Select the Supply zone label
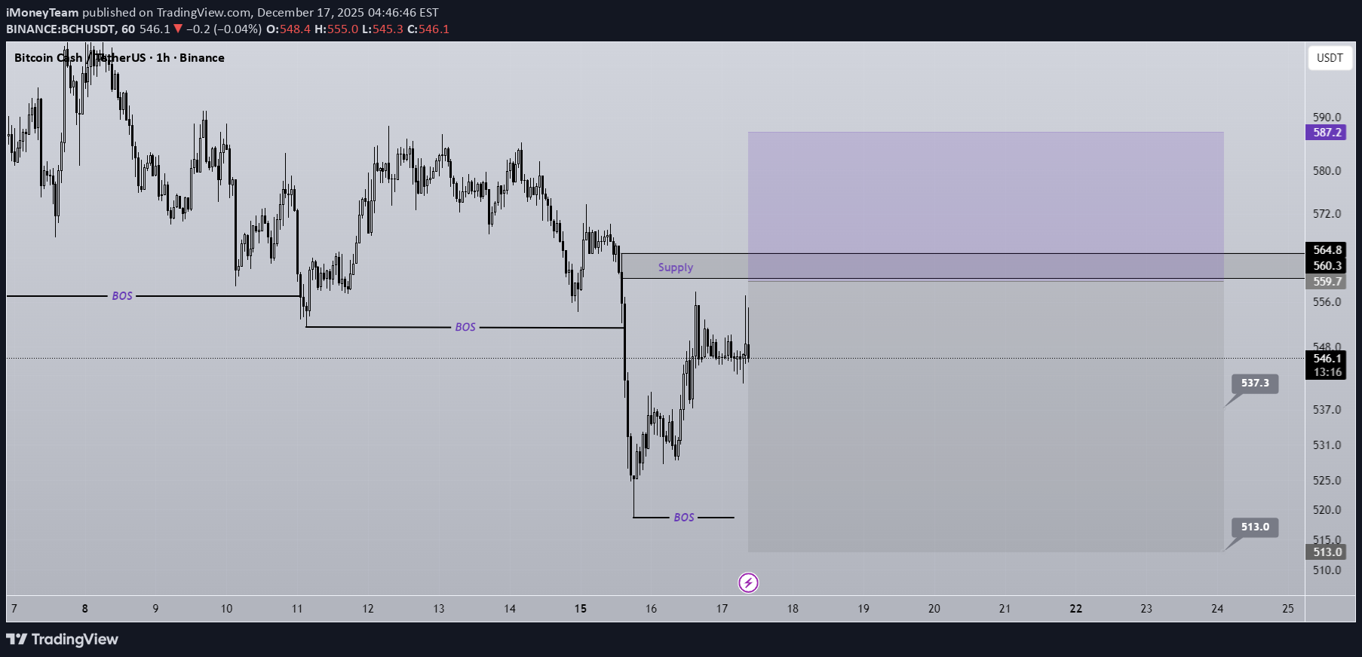Screen dimensions: 1362x657 click(x=675, y=267)
